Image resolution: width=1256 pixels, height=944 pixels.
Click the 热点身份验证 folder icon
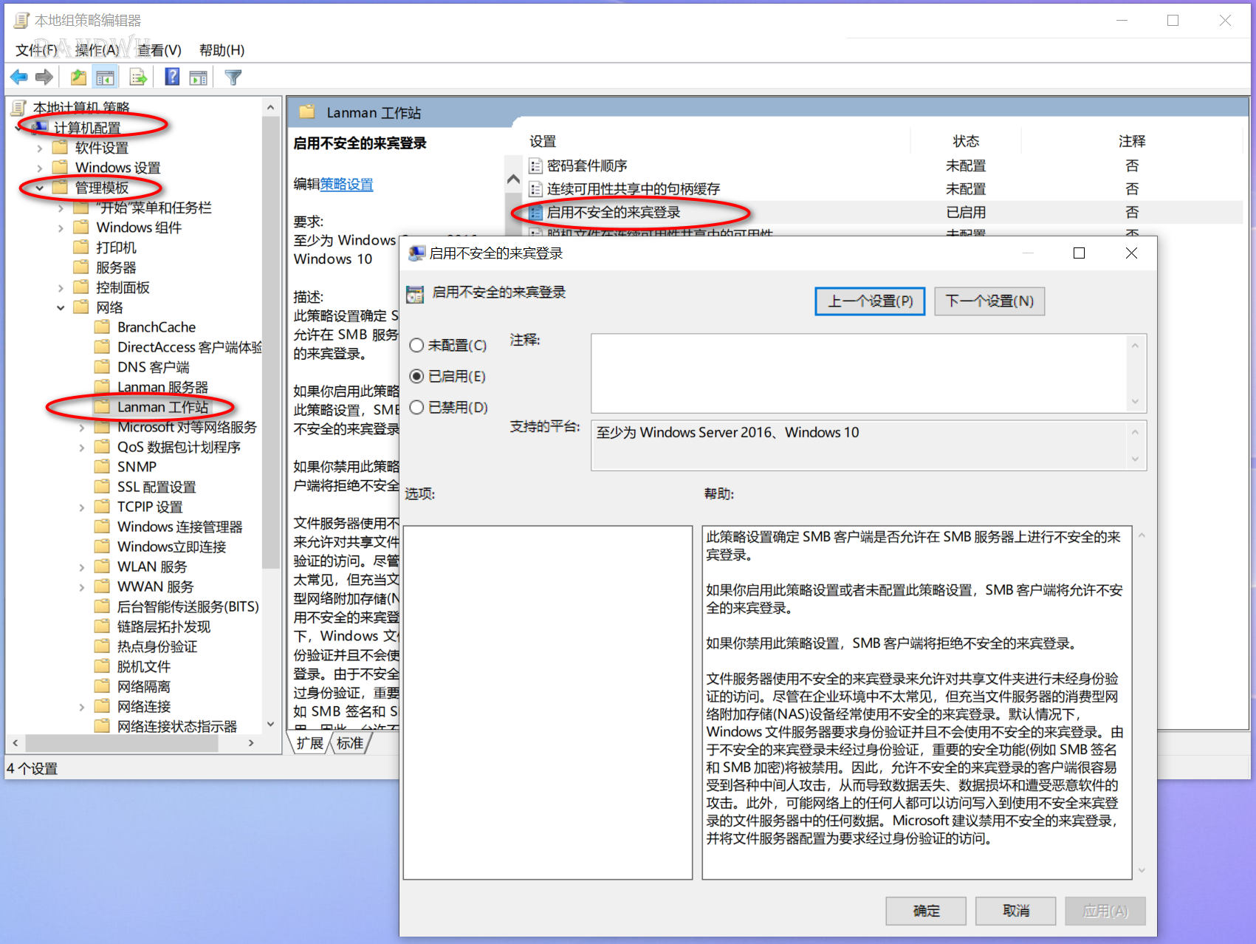[103, 646]
